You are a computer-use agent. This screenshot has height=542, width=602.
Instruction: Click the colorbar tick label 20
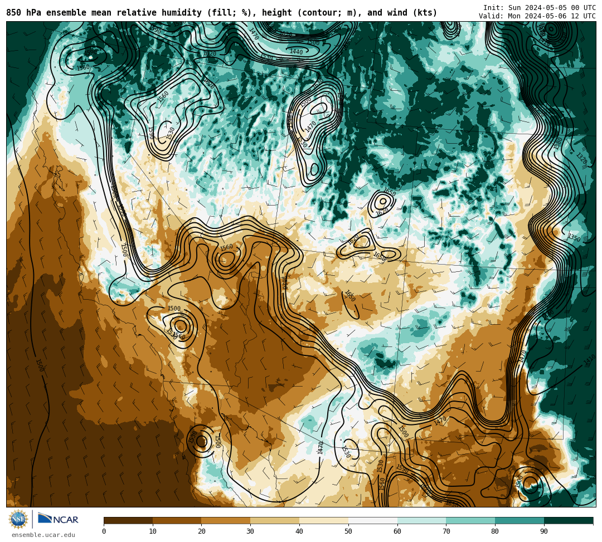pyautogui.click(x=202, y=531)
